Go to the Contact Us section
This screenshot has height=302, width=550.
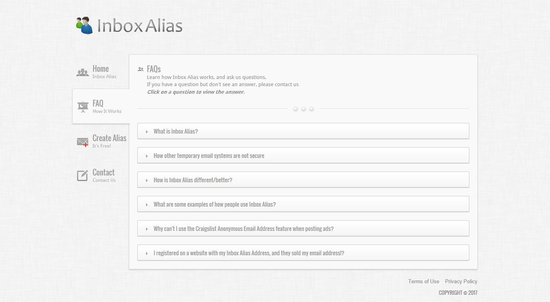click(x=103, y=172)
